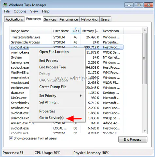The height and width of the screenshot is (157, 155).
Task: Select the armsvc.exe *32 process
Action: (66, 123)
